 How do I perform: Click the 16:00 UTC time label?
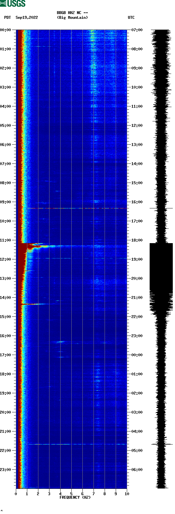pyautogui.click(x=137, y=202)
